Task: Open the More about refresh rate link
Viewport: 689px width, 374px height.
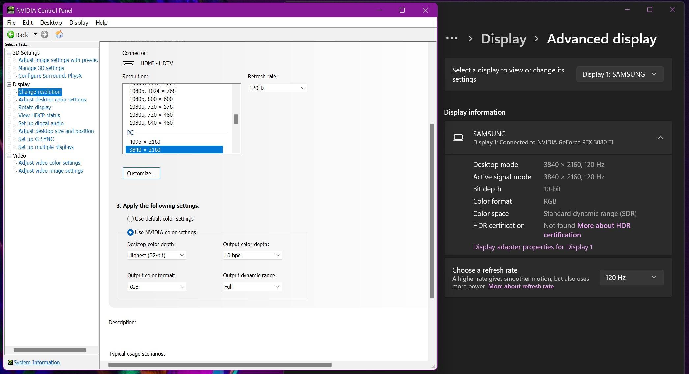Action: (521, 286)
